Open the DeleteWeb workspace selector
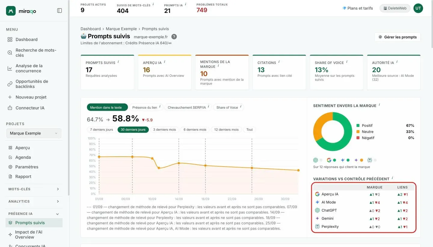 [x=395, y=8]
